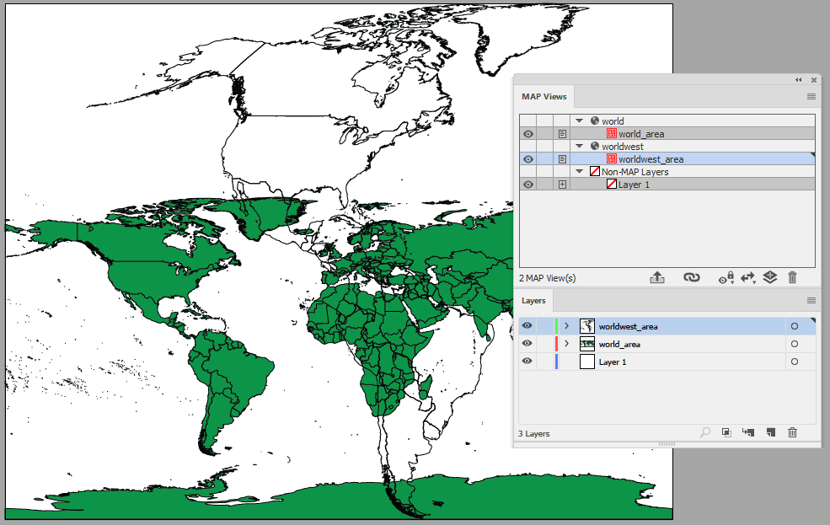830x525 pixels.
Task: Click the layer stack icon in MAP Views panel
Action: (769, 277)
